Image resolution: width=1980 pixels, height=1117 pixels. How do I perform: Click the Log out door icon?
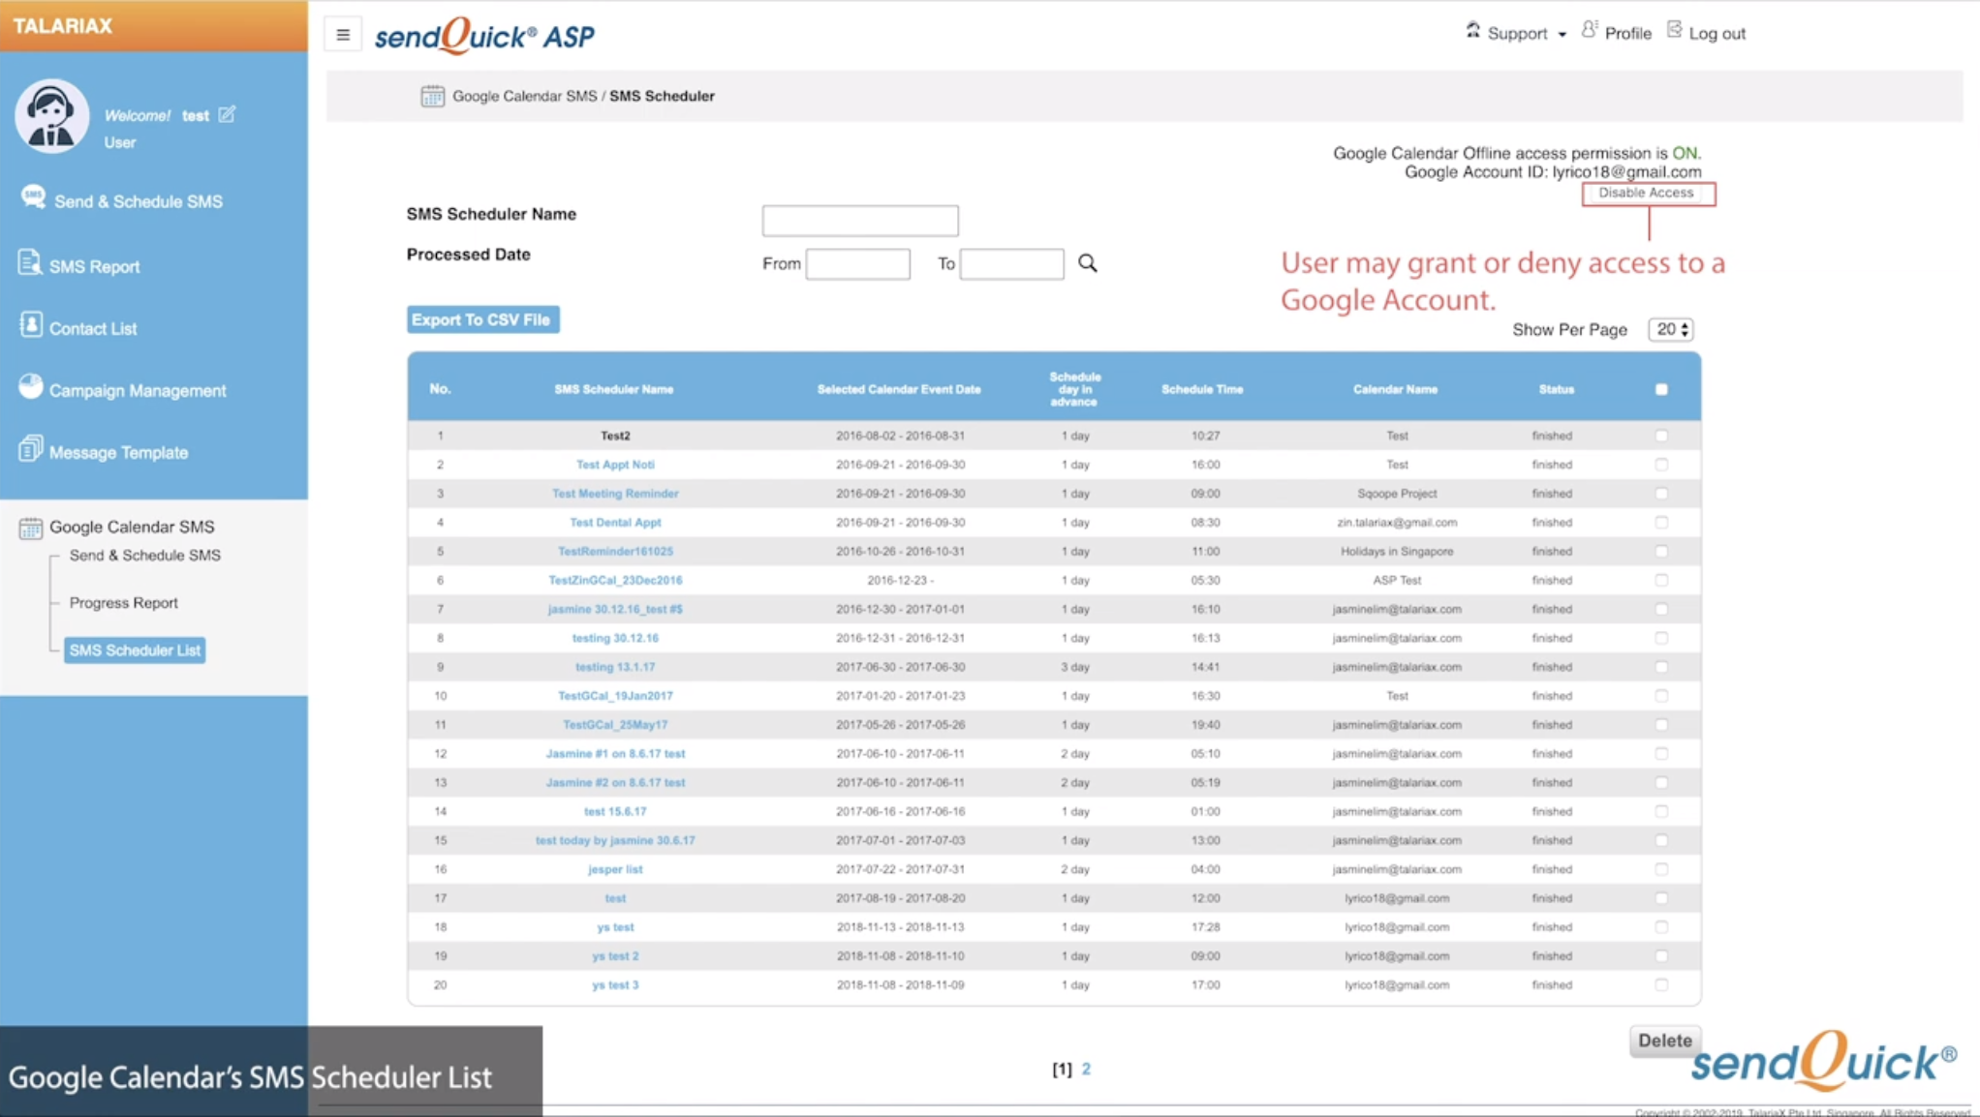click(x=1675, y=30)
